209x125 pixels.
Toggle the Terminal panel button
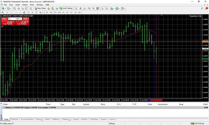27,8
